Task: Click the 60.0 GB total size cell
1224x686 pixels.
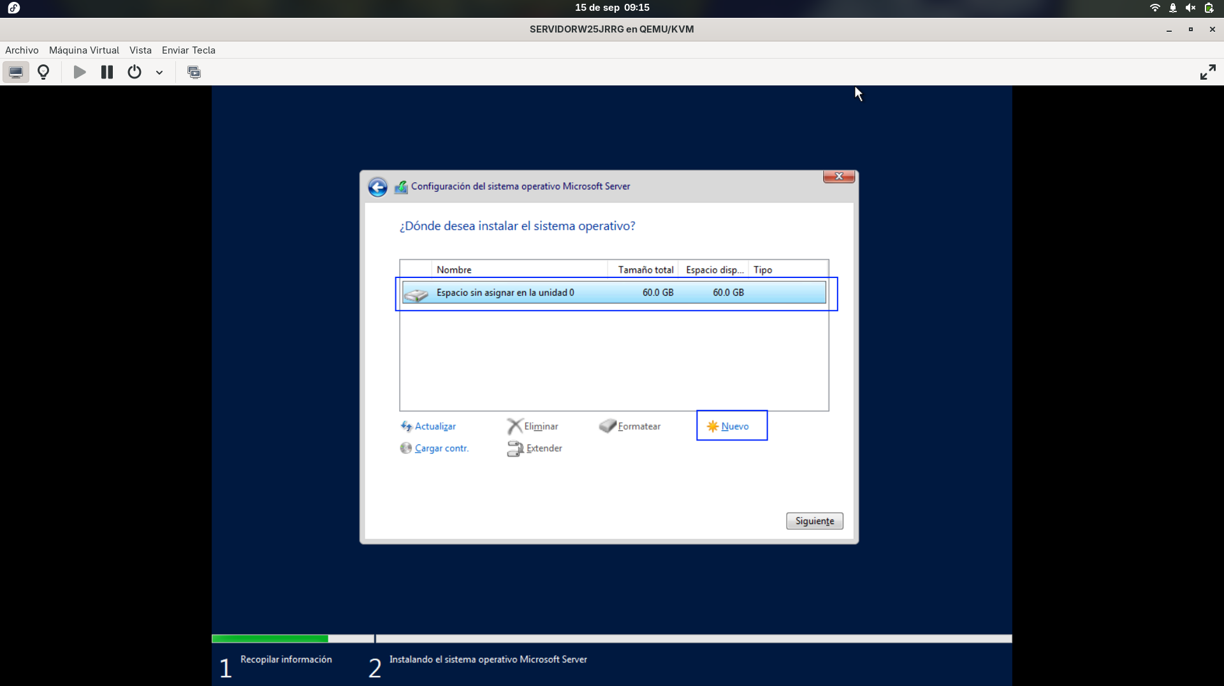Action: tap(658, 293)
